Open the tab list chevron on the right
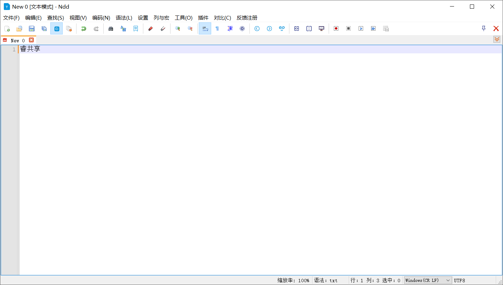 [x=497, y=39]
